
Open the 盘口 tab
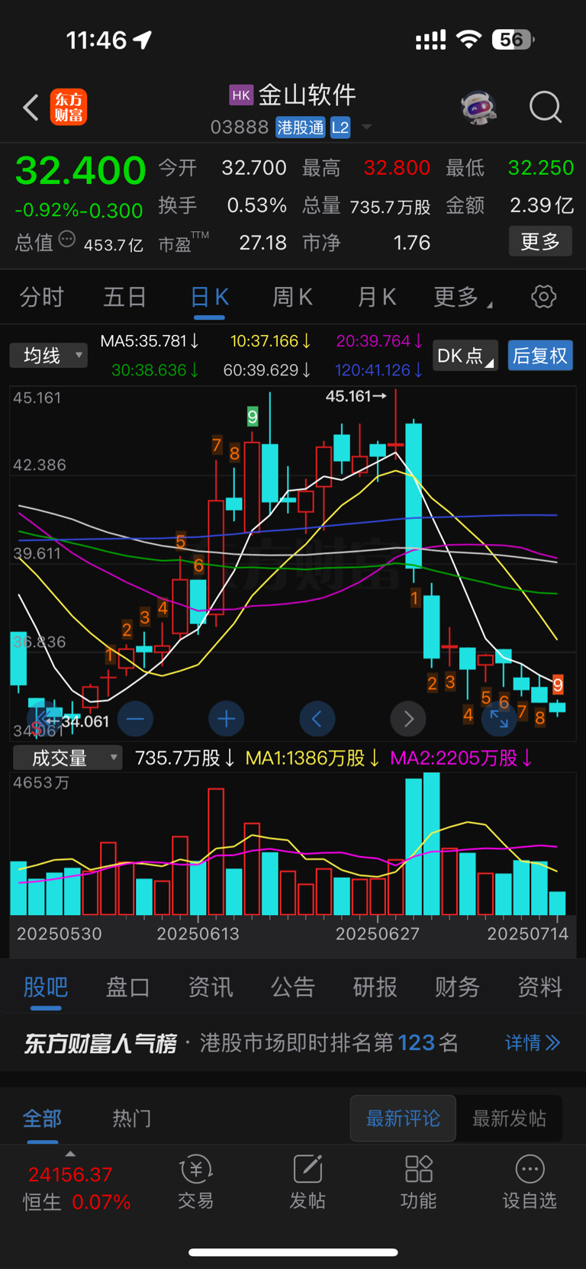coord(128,987)
